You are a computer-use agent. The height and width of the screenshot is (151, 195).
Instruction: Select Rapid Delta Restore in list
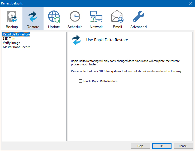[x=16, y=34]
